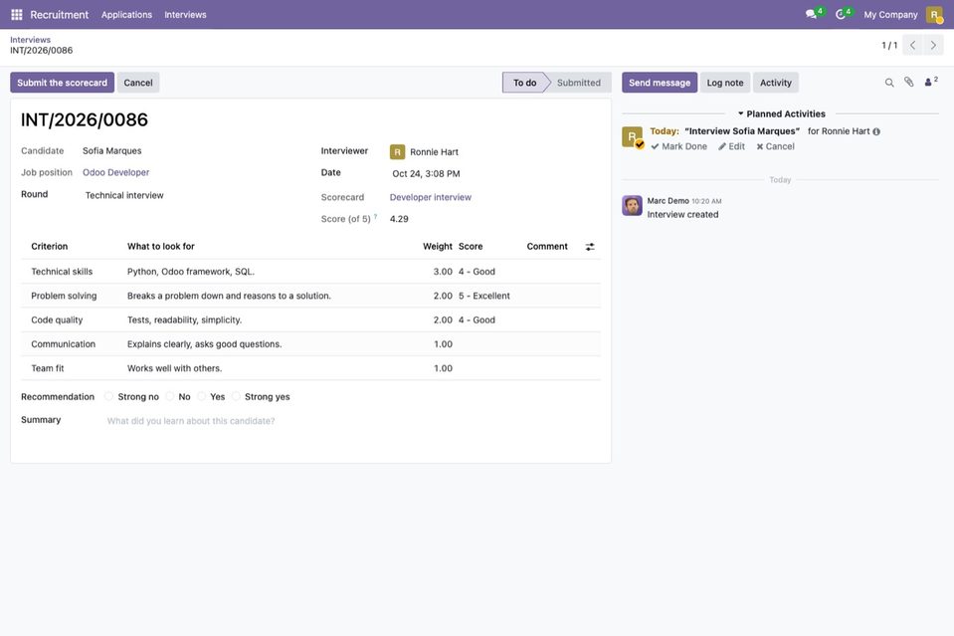Screen dimensions: 954x636
Task: Open the column options adjust icon
Action: pos(590,247)
